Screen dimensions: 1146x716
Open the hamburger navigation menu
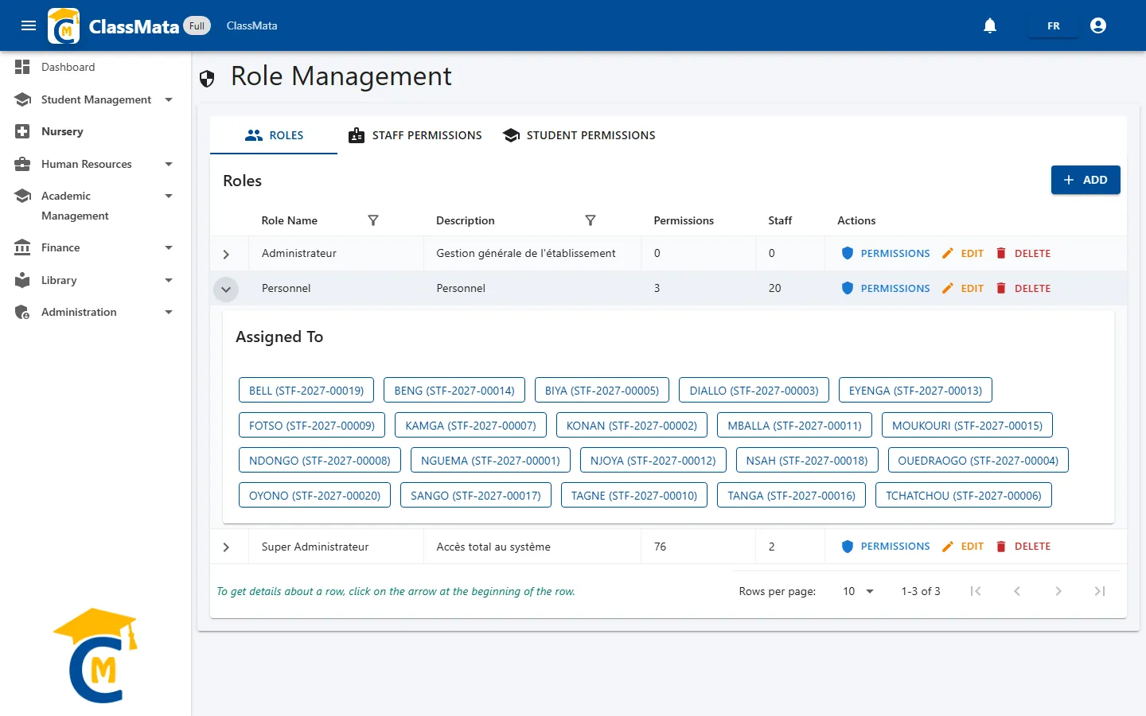click(29, 25)
